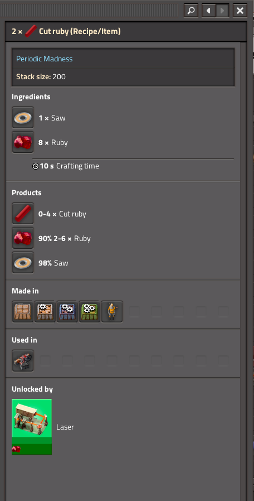Click the single-gear assembling machine icon
Screen dimensions: 254x501
pos(45,311)
